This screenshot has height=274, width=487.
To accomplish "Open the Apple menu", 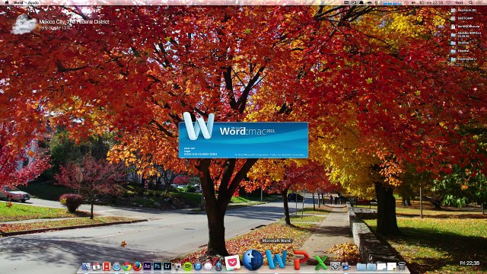I will click(x=7, y=2).
